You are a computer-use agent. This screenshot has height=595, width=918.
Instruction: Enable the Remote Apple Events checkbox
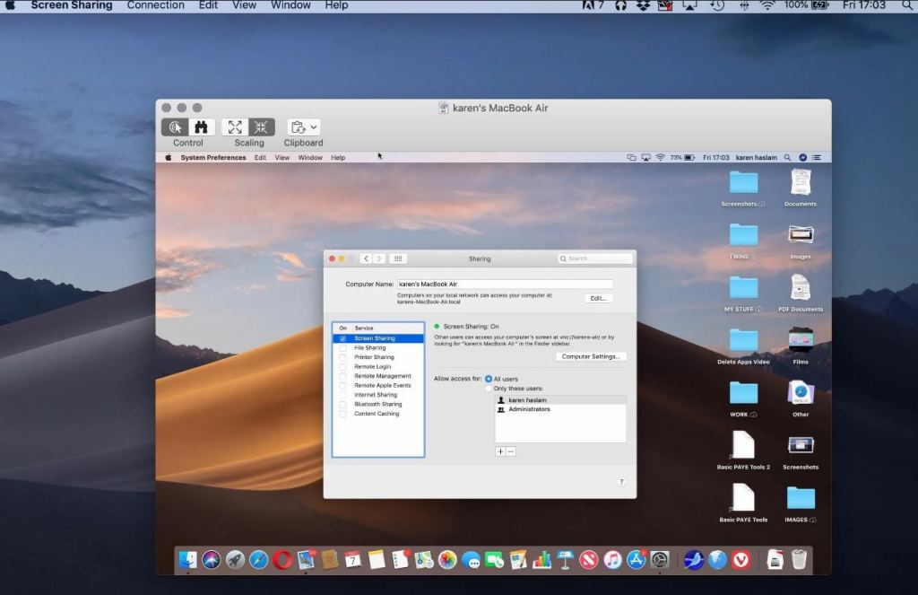(x=343, y=386)
